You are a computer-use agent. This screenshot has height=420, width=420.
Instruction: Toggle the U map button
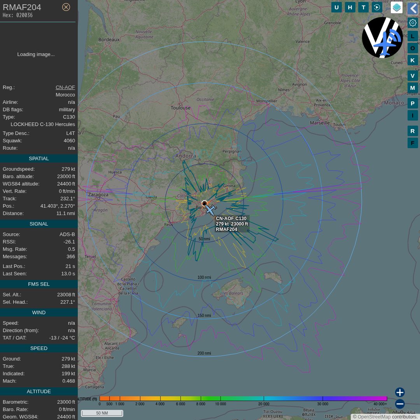[x=336, y=7]
